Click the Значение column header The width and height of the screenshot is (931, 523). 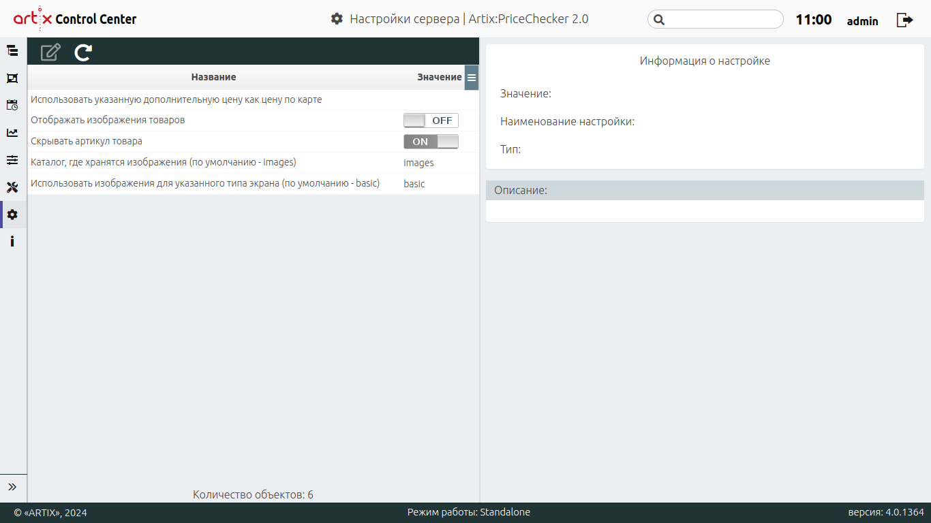[439, 78]
